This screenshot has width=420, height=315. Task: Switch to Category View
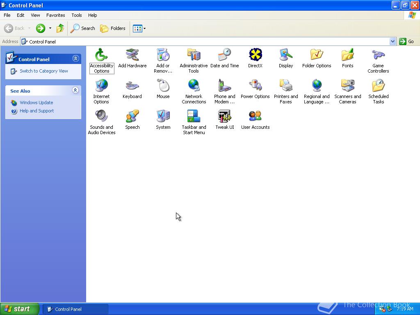point(43,71)
